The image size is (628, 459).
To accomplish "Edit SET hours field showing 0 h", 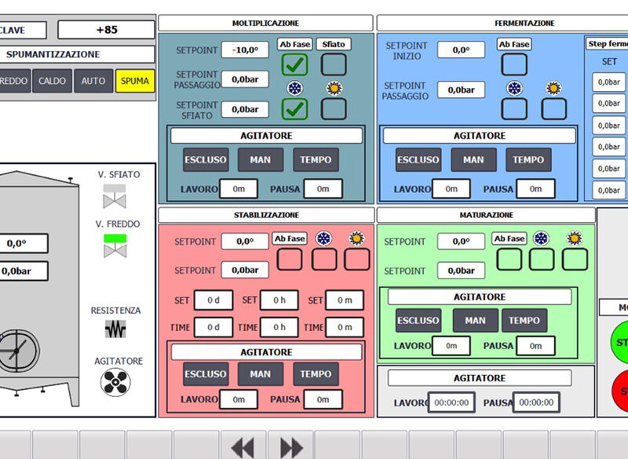I will pyautogui.click(x=279, y=301).
